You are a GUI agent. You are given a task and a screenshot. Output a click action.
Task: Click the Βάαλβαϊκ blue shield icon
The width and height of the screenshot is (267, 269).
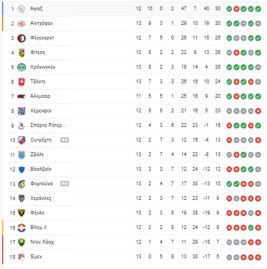pyautogui.click(x=22, y=169)
